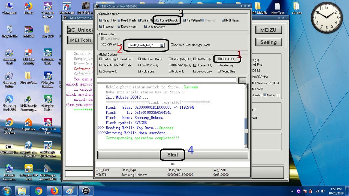Open the Samsung Editor desktop icon
Viewport: 349px width, 196px height.
click(x=9, y=80)
